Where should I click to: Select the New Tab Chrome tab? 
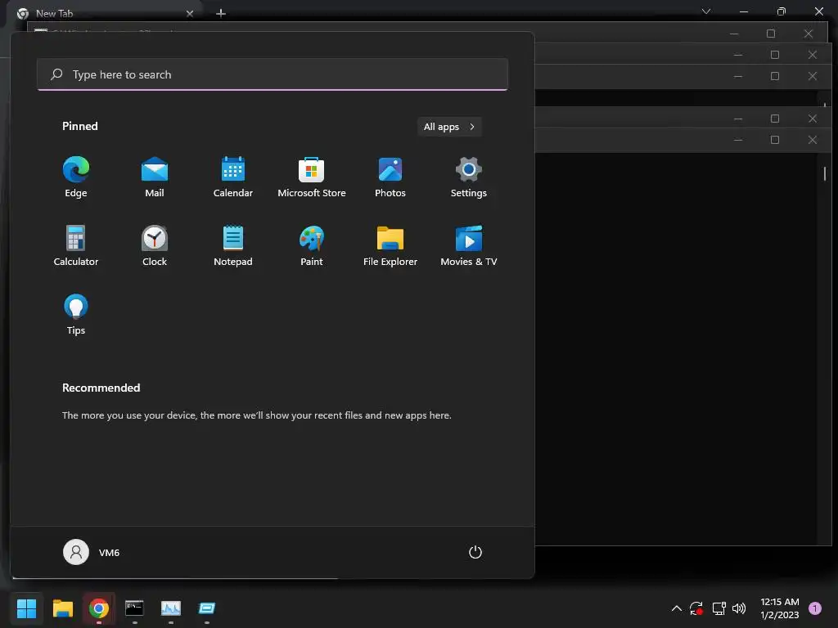point(106,13)
